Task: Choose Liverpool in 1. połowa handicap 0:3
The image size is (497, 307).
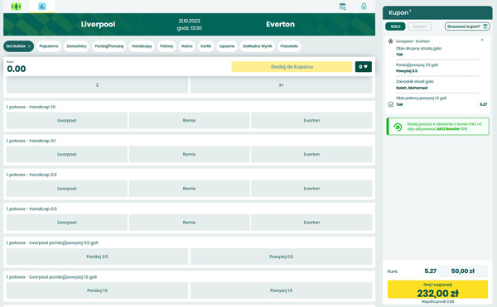Action: coord(67,223)
